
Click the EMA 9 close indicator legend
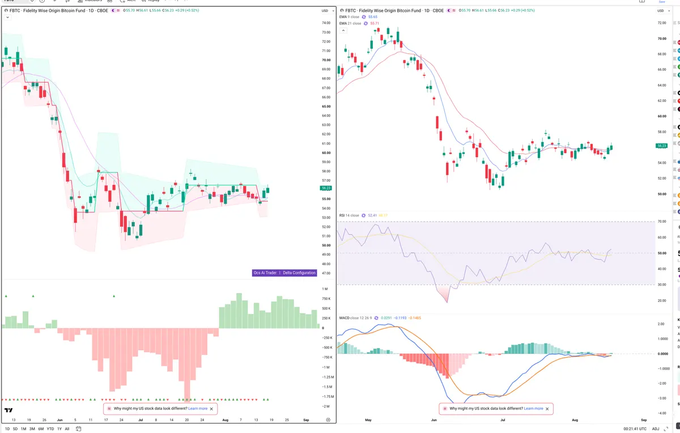[350, 17]
